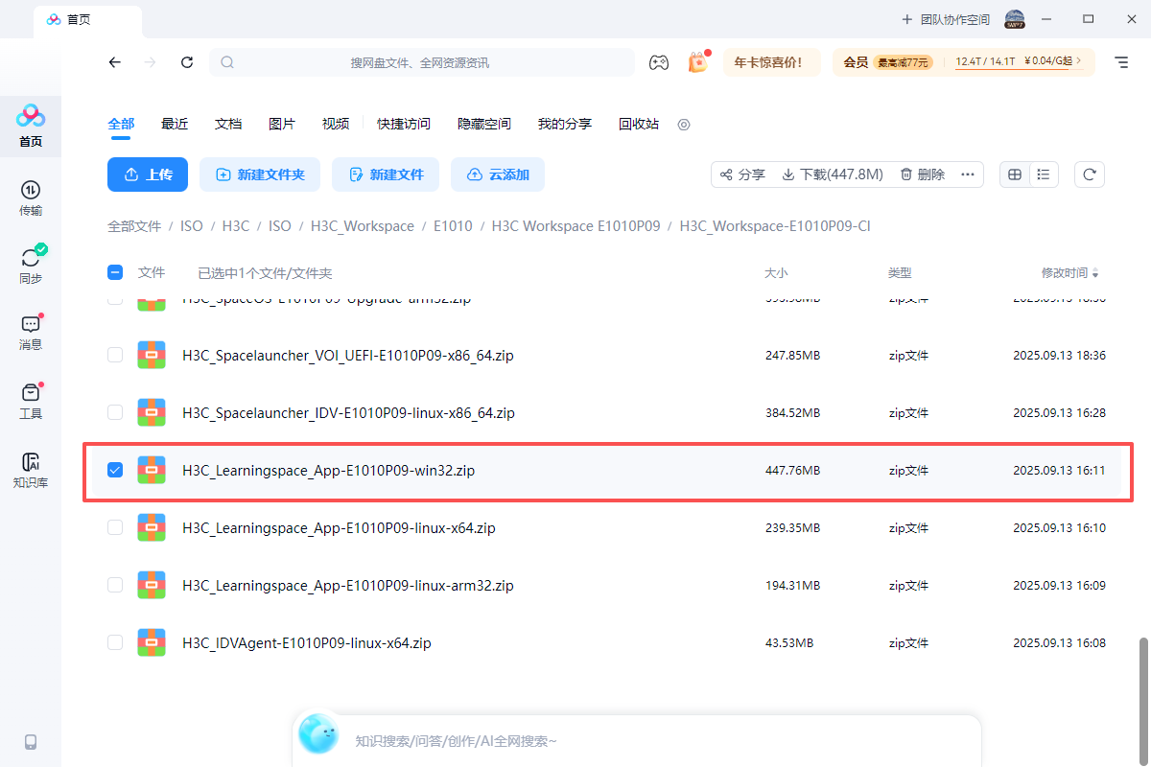Viewport: 1151px width, 767px height.
Task: Go to H3C_Workspace breadcrumb
Action: [x=363, y=226]
